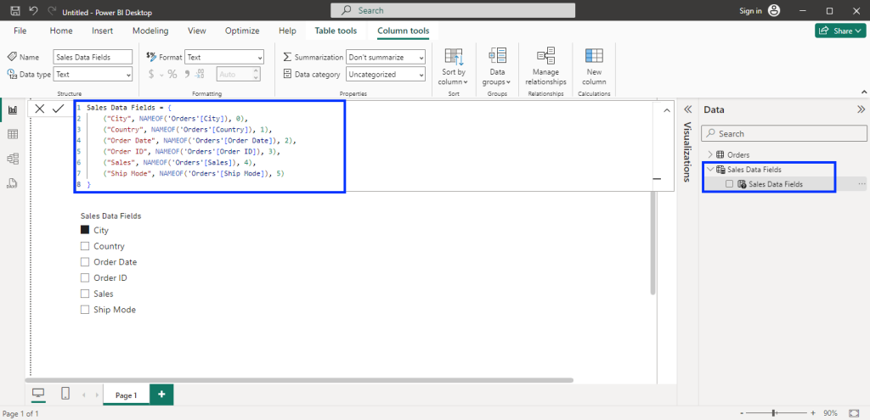Switch to desktop layout icon
The height and width of the screenshot is (420, 870).
coord(38,394)
